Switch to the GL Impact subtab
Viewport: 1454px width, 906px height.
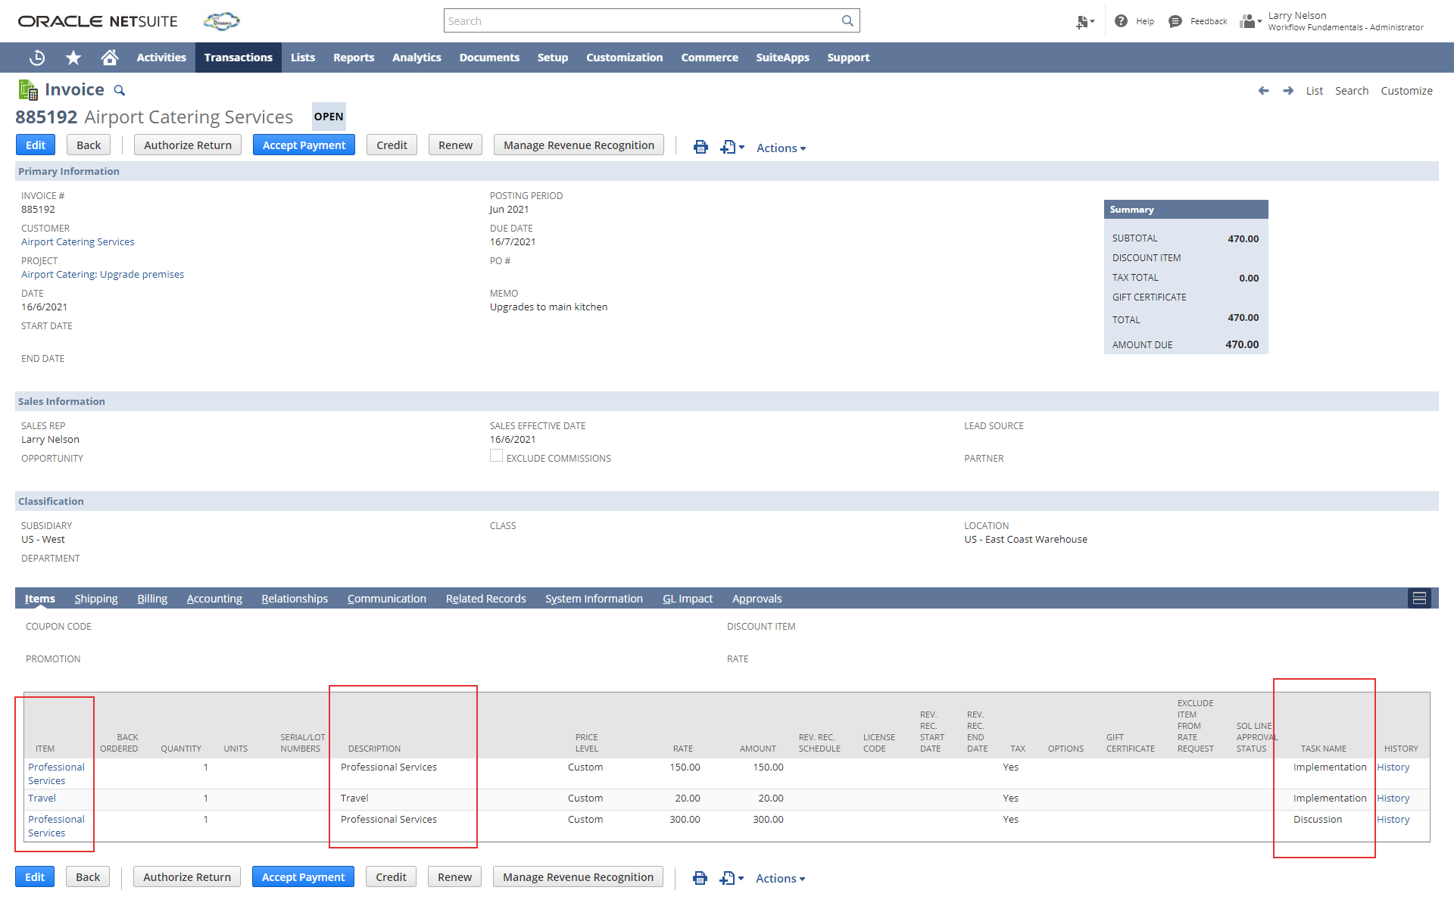[688, 599]
